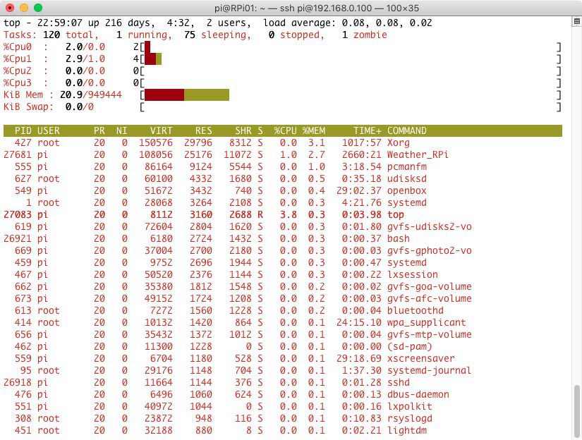
Task: Click the VIRT column header
Action: 161,130
